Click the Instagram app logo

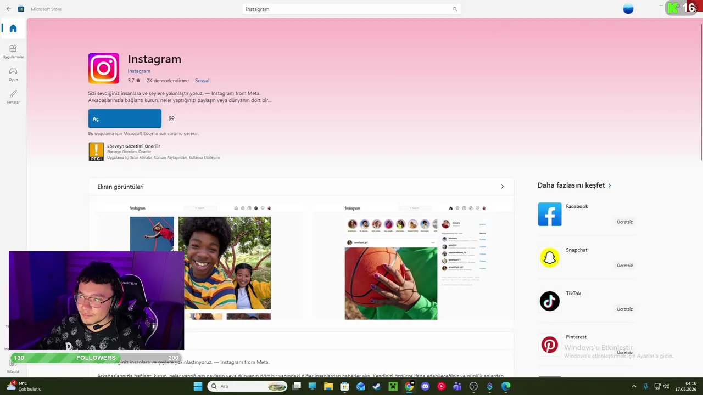coord(103,68)
